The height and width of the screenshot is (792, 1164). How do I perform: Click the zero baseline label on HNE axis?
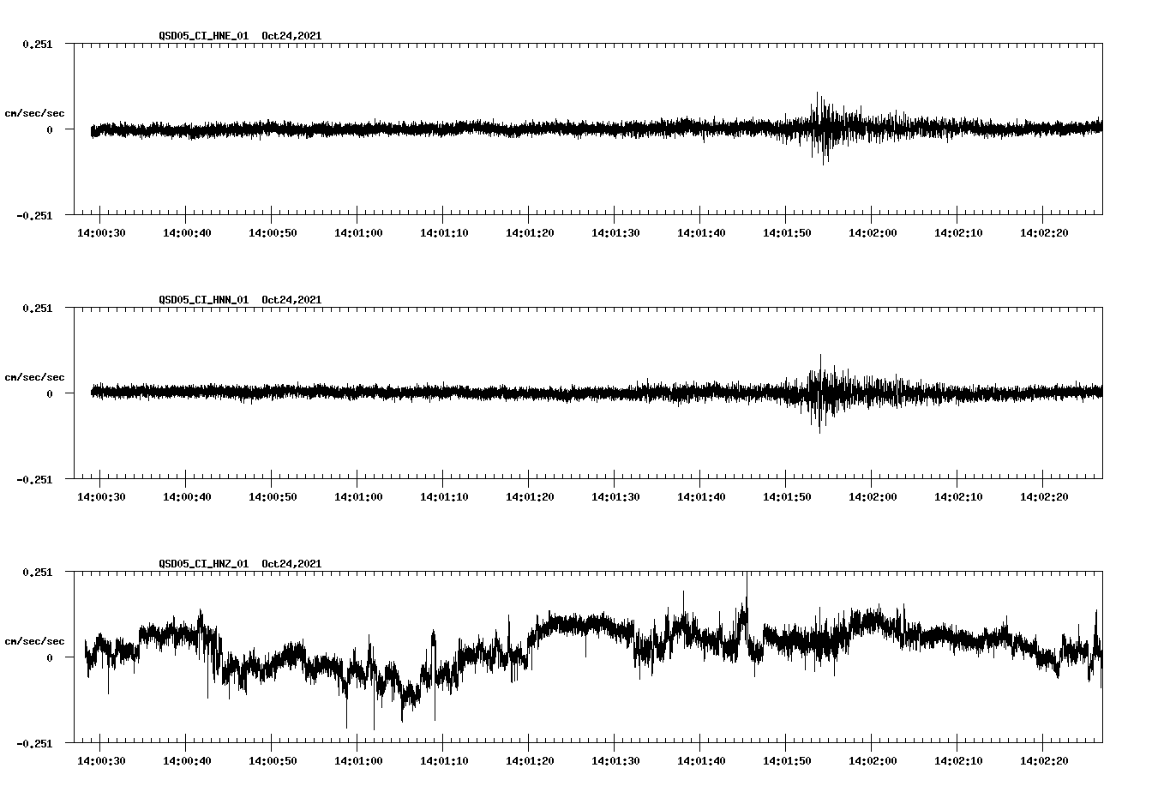50,129
